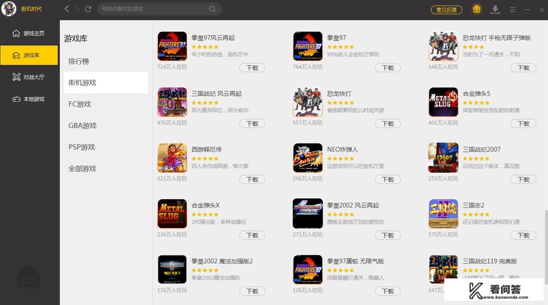Go back with the left arrow icon
This screenshot has width=548, height=305.
point(67,9)
